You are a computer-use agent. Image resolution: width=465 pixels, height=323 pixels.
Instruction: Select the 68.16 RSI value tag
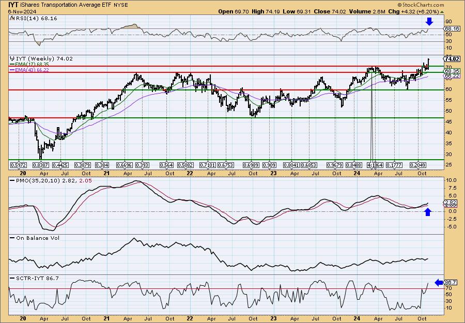point(452,29)
